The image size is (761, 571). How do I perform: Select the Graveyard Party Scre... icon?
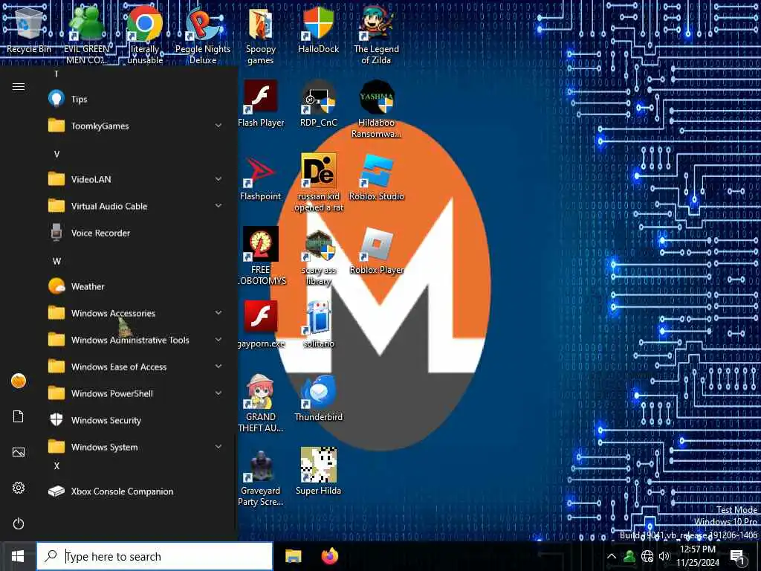point(261,477)
